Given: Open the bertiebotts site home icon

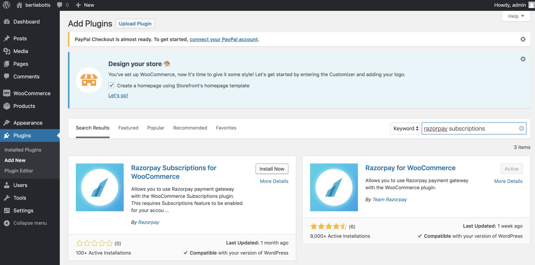Looking at the screenshot, I should pos(19,5).
